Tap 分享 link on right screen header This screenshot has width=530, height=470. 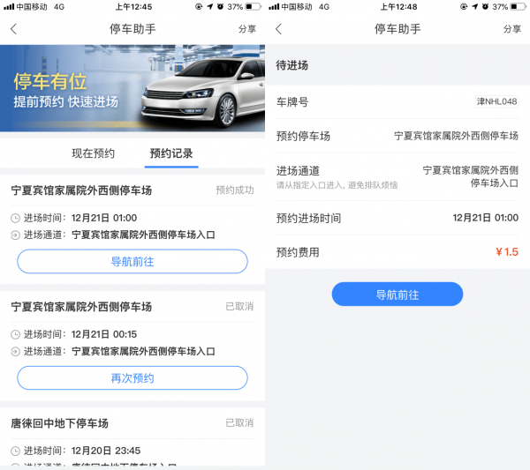512,29
